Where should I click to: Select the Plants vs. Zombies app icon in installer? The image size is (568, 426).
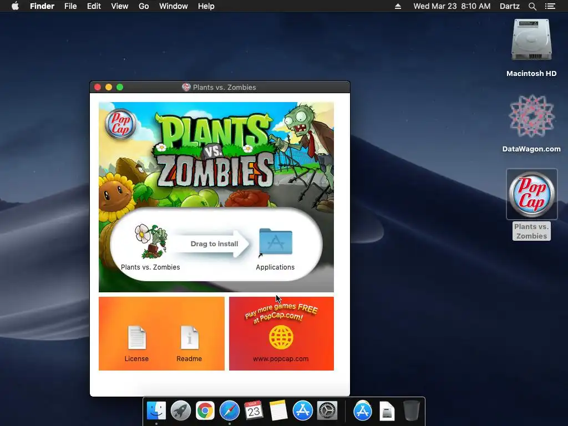click(x=151, y=241)
